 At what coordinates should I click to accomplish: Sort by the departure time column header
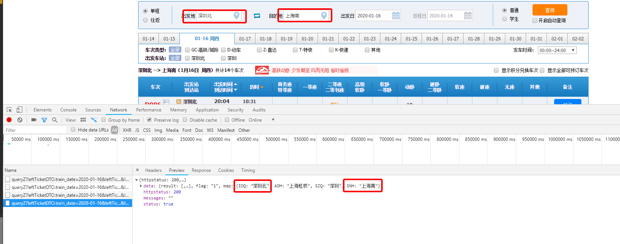click(226, 84)
